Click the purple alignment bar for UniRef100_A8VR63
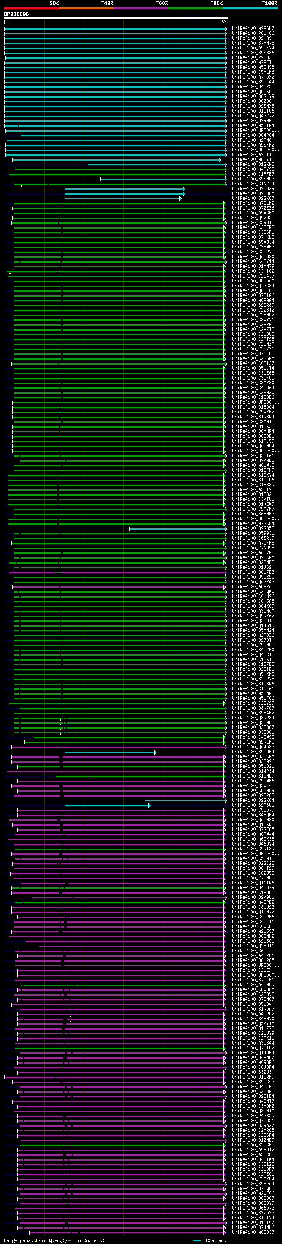The width and height of the screenshot is (282, 1244). click(119, 587)
